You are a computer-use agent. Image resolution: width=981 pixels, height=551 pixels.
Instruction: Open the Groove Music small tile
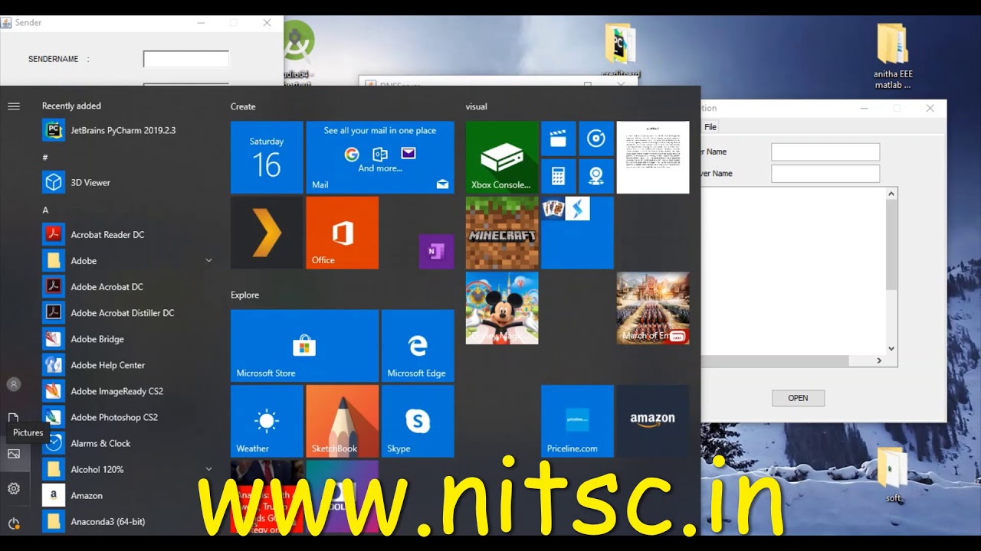click(x=595, y=139)
